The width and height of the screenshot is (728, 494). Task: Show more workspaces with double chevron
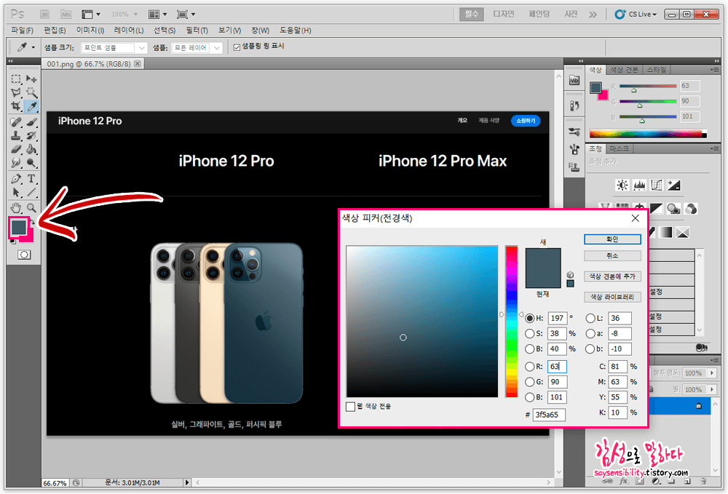click(593, 15)
